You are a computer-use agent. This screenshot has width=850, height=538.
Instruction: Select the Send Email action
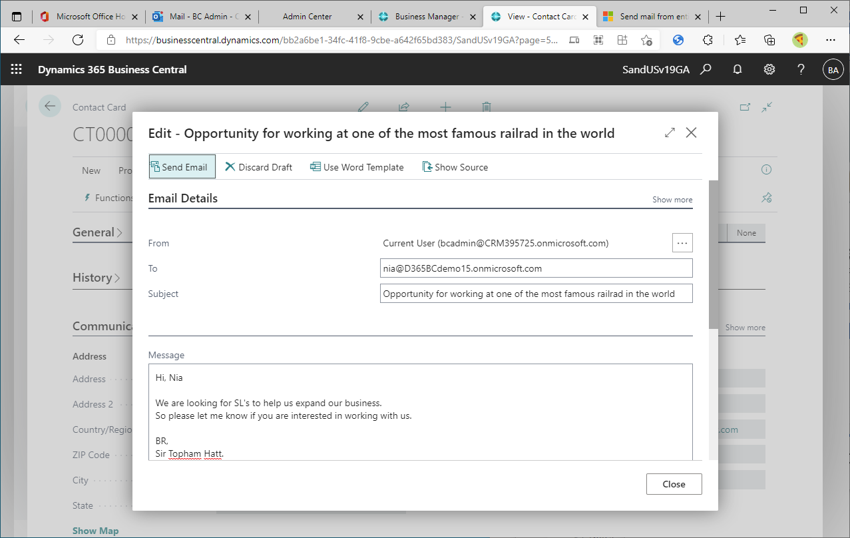pyautogui.click(x=181, y=166)
